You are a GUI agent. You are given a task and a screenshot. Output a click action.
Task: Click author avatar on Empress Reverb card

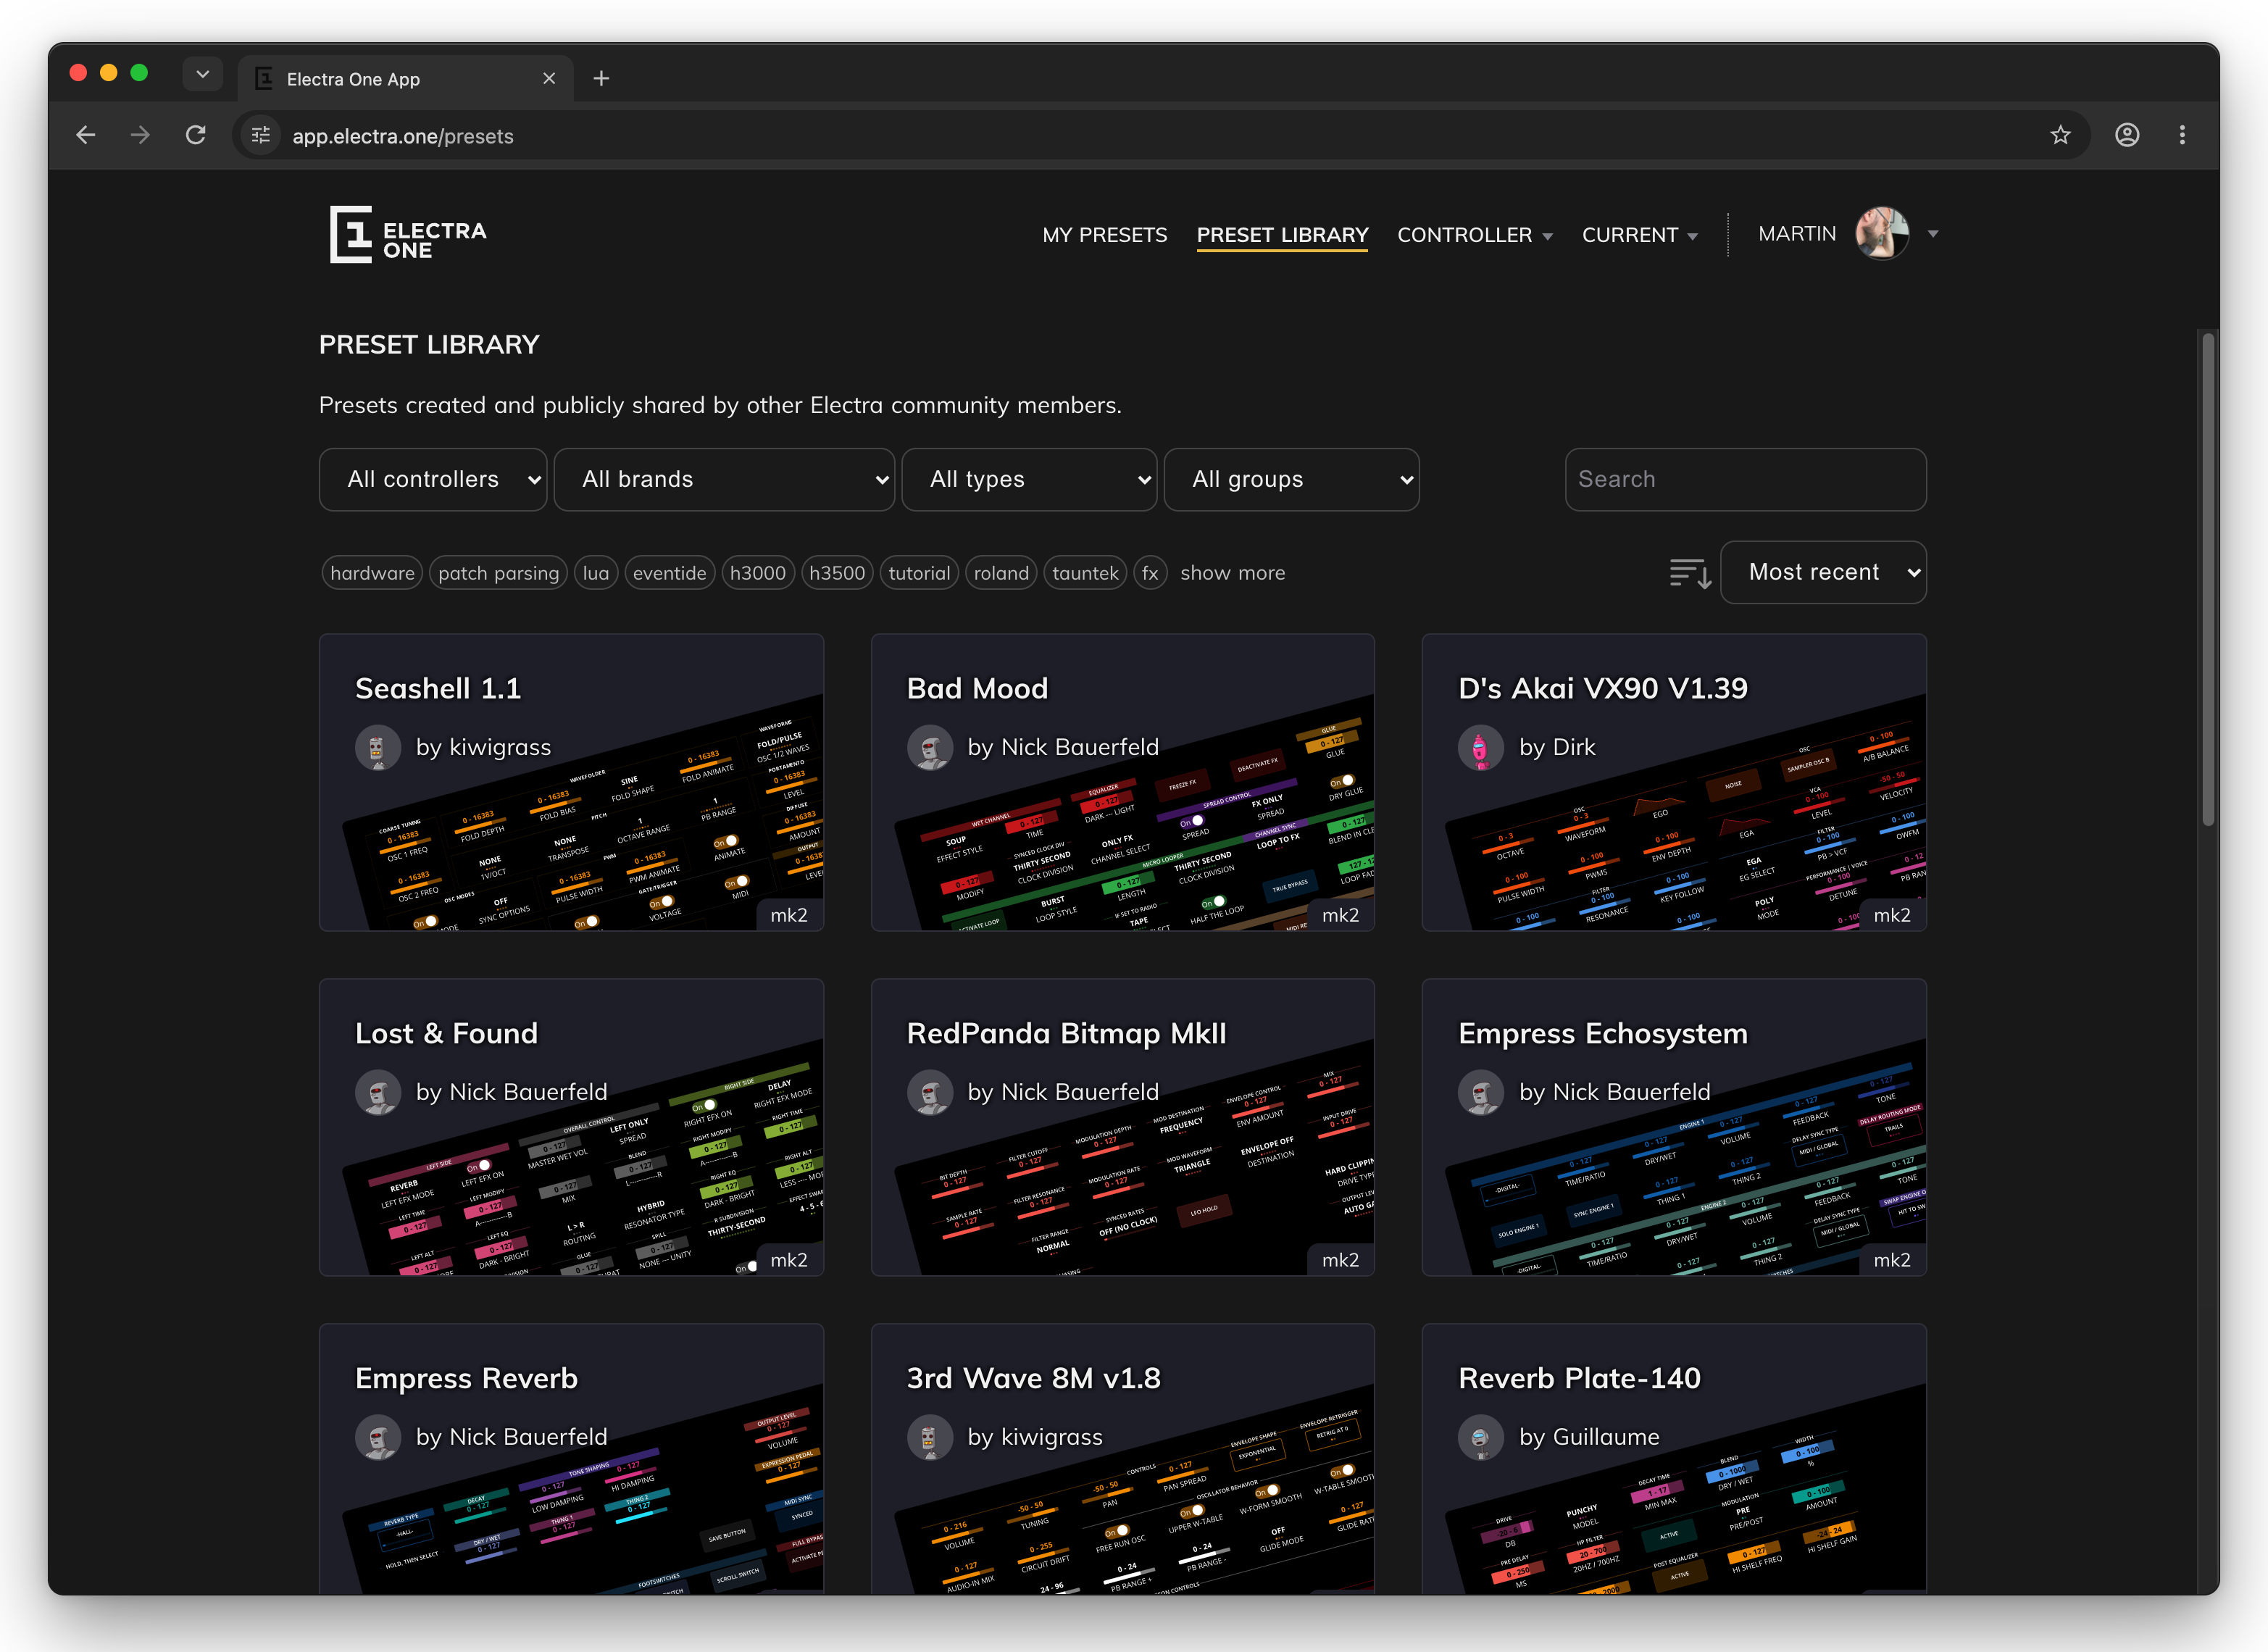pos(378,1437)
